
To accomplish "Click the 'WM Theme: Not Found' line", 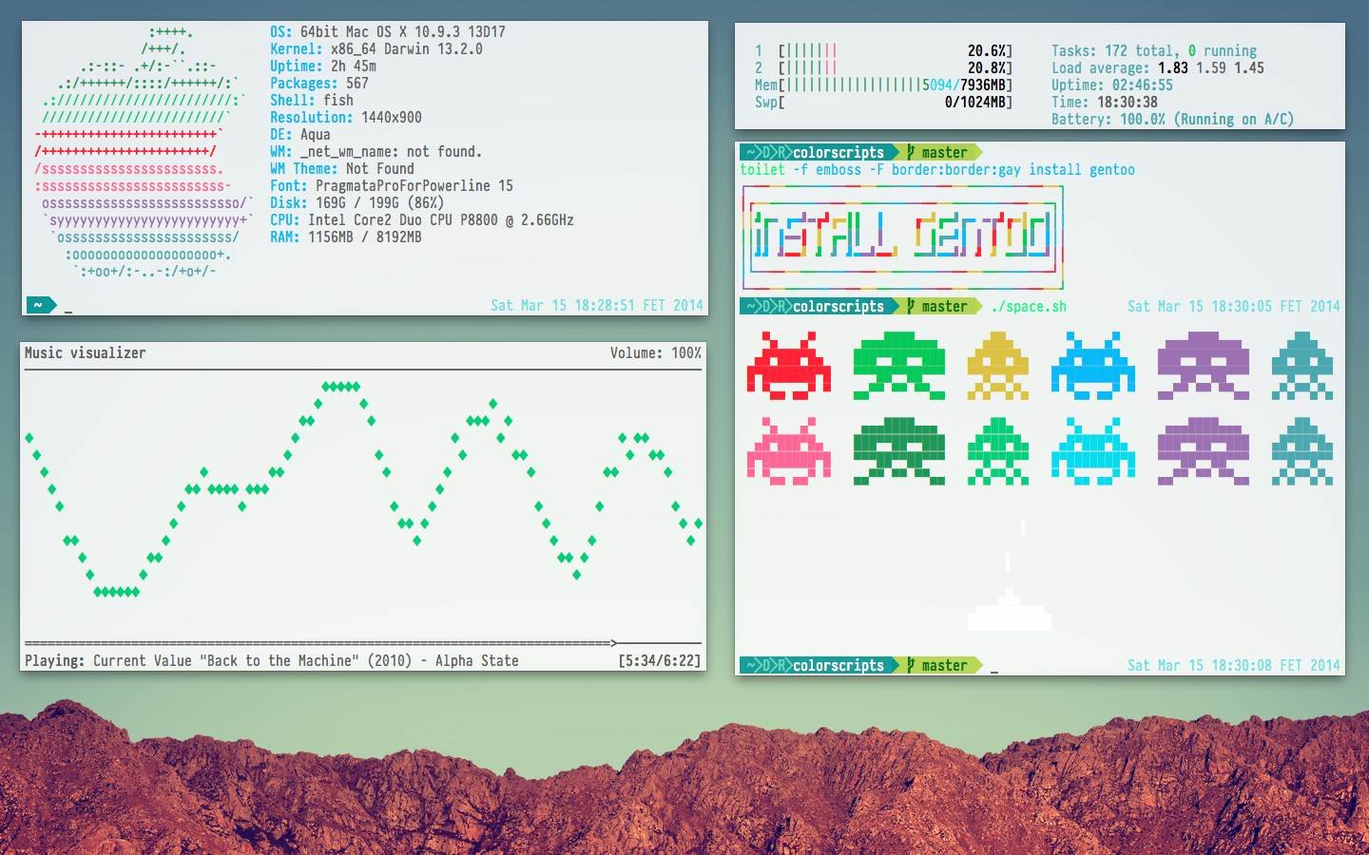I will pos(342,168).
